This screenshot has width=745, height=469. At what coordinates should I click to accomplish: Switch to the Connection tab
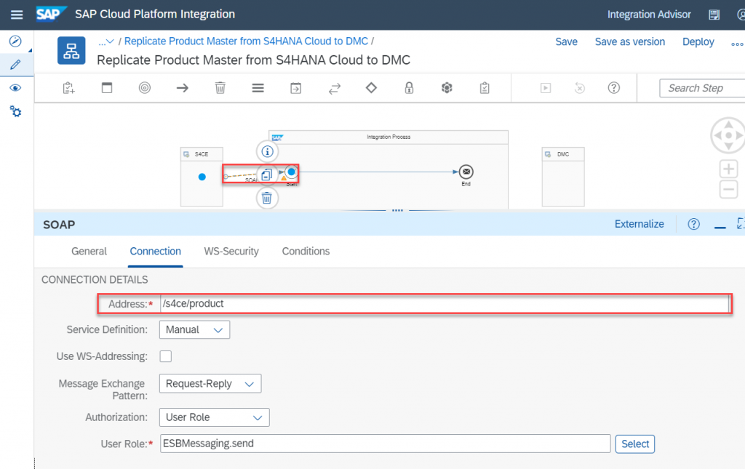tap(156, 251)
